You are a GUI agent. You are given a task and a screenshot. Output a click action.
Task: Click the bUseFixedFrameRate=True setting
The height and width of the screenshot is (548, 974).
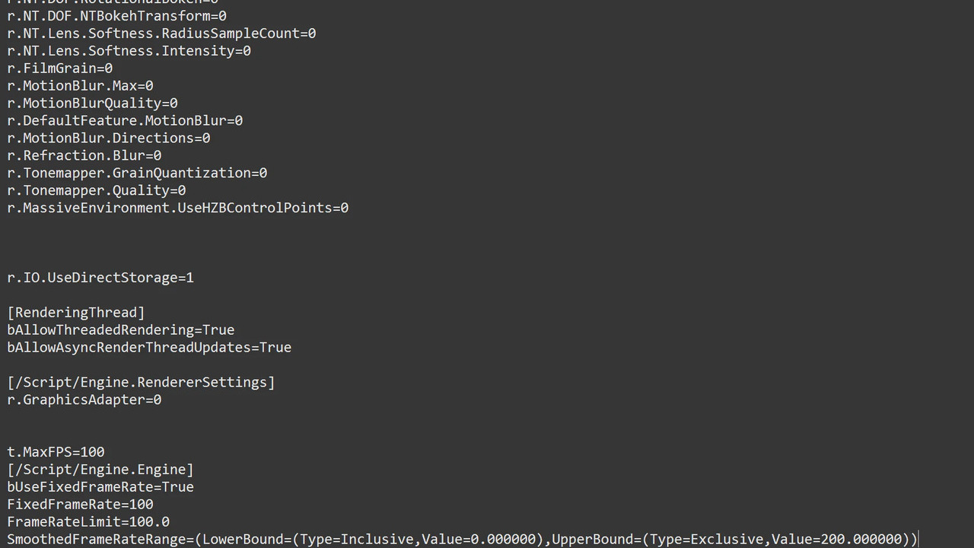tap(100, 487)
